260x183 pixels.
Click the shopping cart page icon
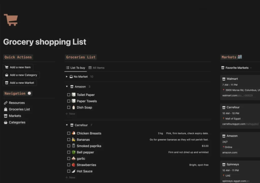(11, 20)
